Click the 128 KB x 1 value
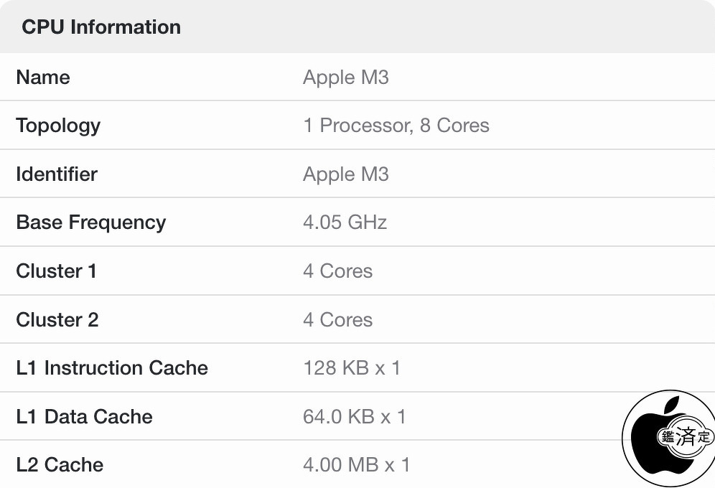Viewport: 715px width, 488px height. (352, 368)
